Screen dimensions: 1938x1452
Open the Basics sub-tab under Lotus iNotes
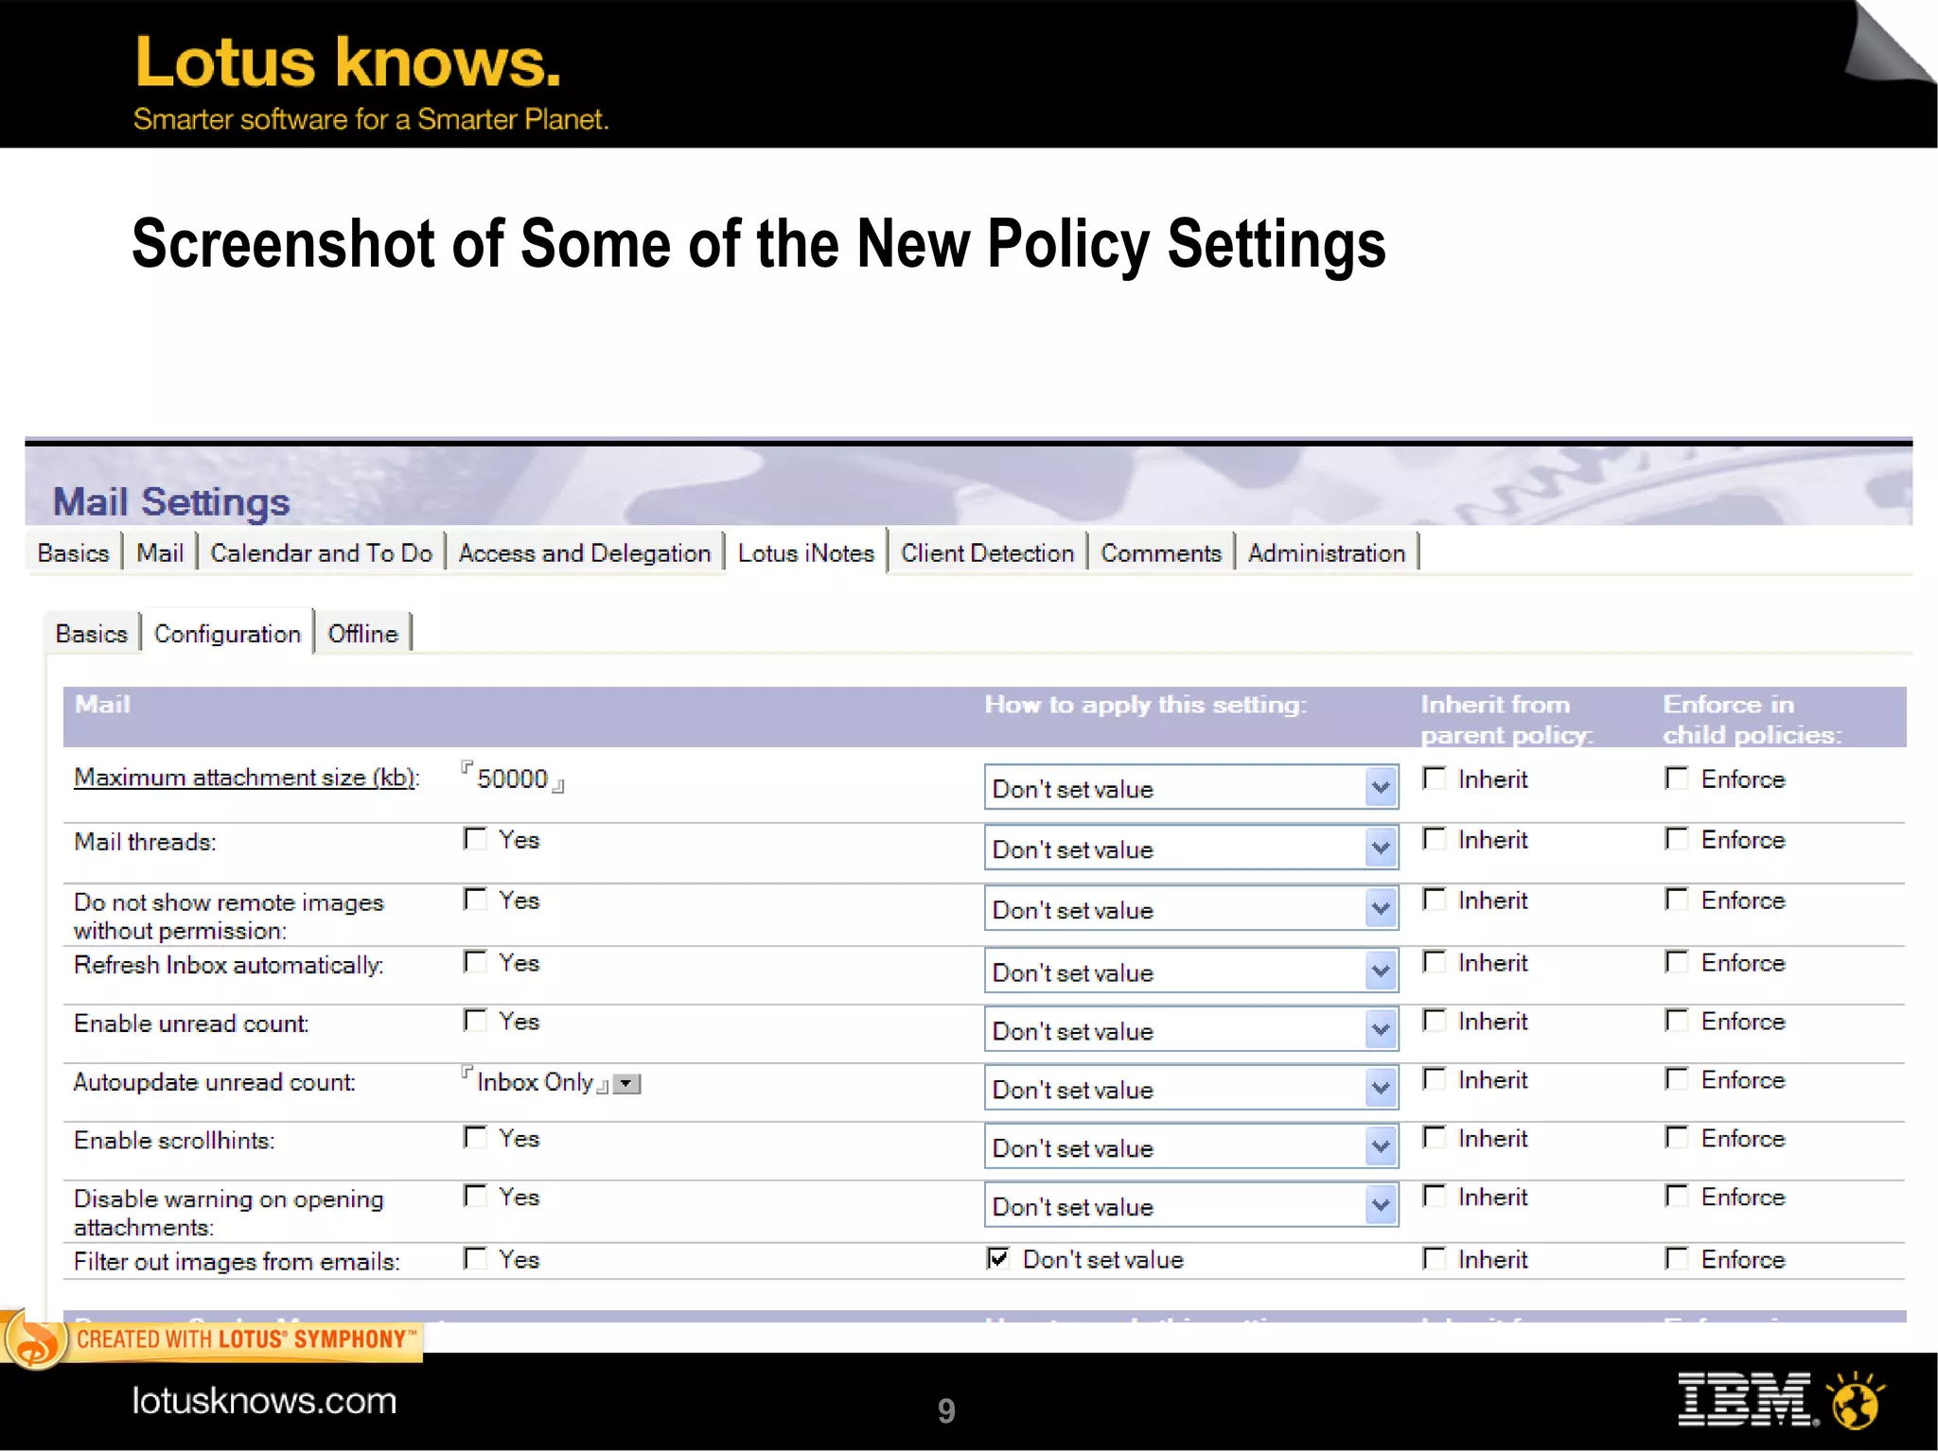tap(92, 634)
